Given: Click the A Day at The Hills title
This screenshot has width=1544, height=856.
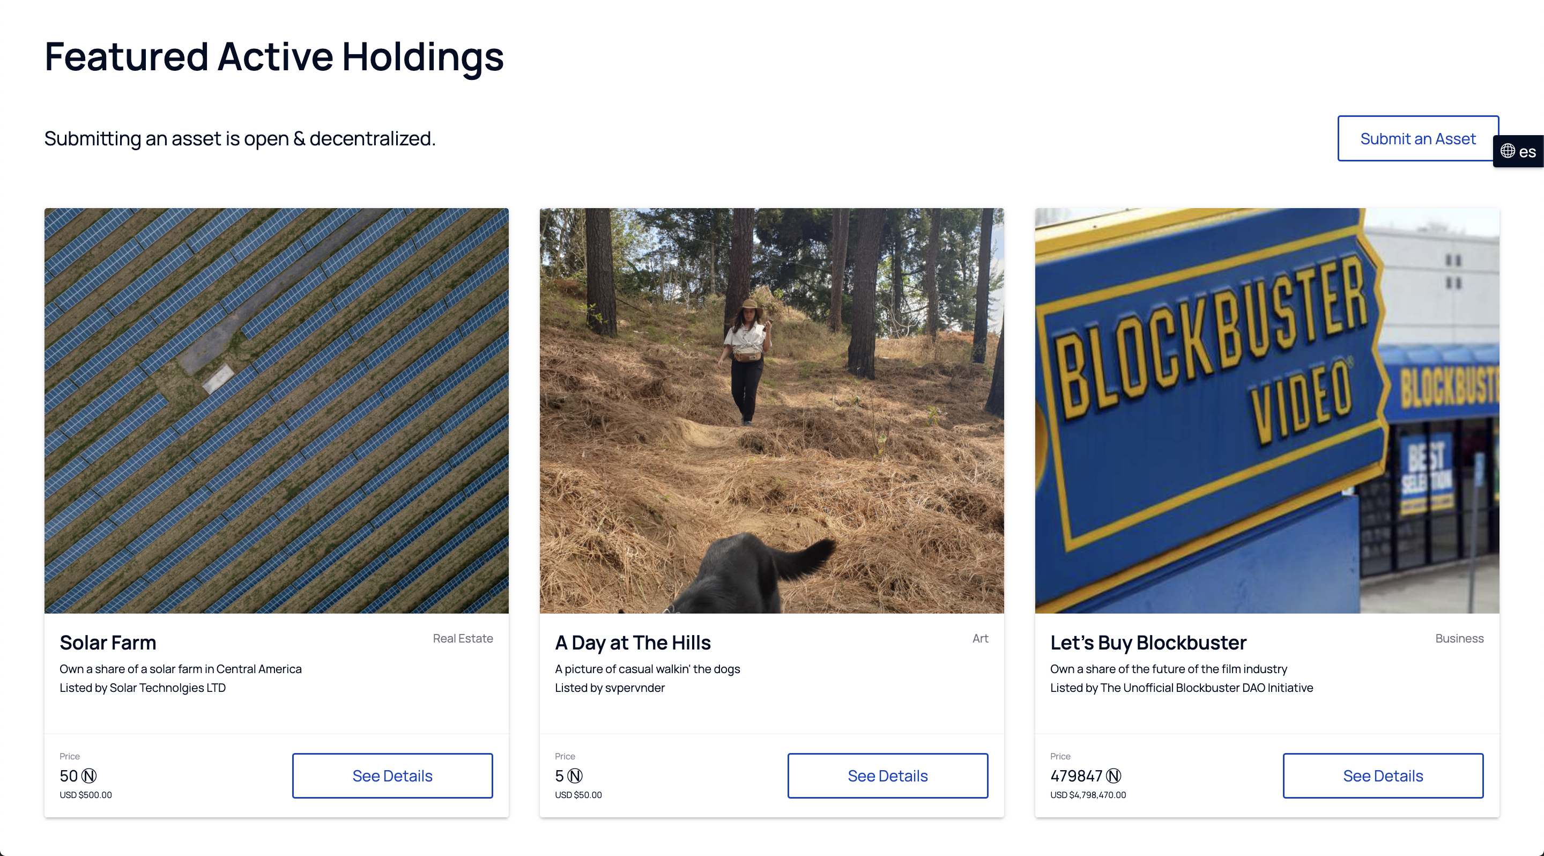Looking at the screenshot, I should [633, 643].
